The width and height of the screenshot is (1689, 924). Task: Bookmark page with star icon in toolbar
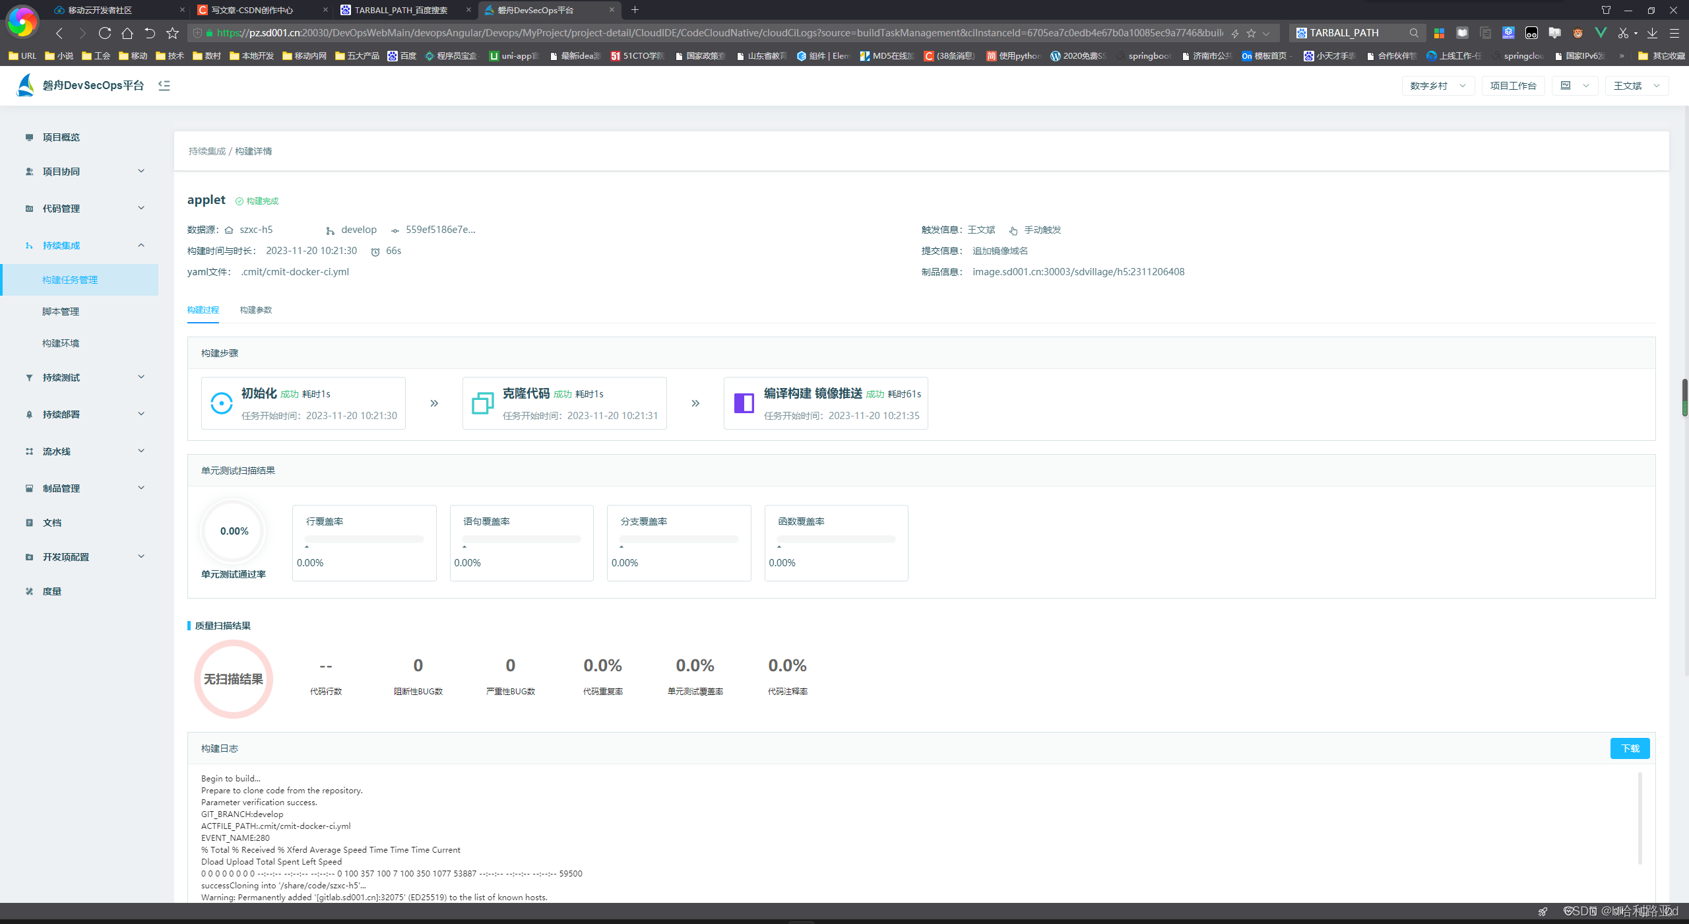[x=172, y=33]
